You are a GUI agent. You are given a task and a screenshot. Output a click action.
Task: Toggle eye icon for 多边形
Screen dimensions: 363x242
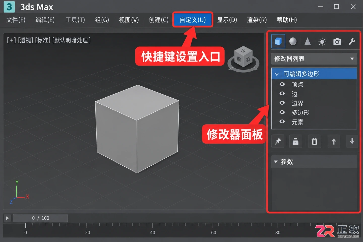click(282, 112)
